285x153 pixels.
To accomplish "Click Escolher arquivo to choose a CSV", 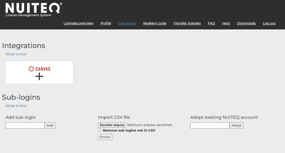I will [x=112, y=125].
